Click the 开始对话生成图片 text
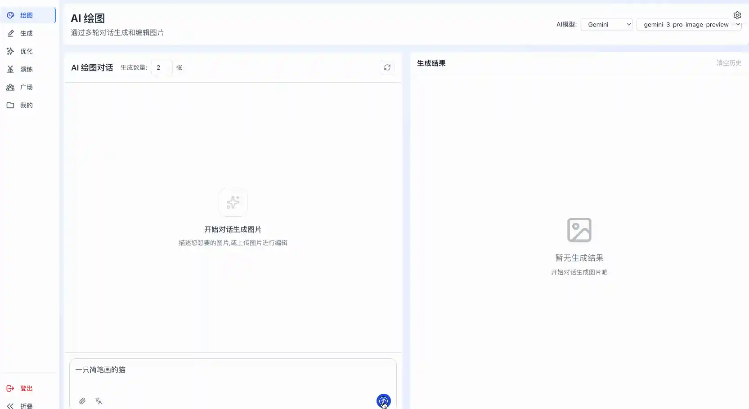This screenshot has width=749, height=409. (233, 229)
